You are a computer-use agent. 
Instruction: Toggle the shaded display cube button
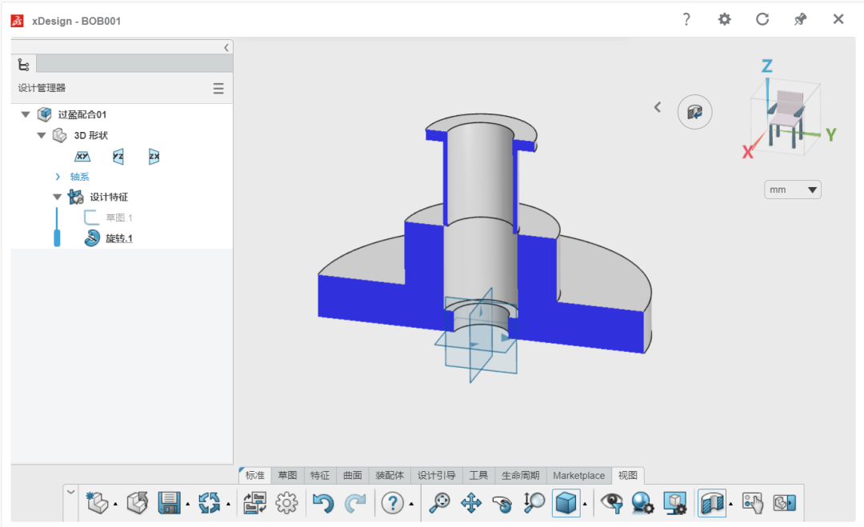pyautogui.click(x=566, y=503)
